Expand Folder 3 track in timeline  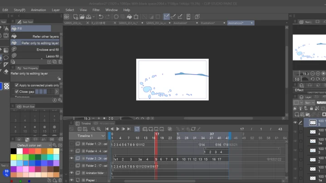click(x=83, y=158)
